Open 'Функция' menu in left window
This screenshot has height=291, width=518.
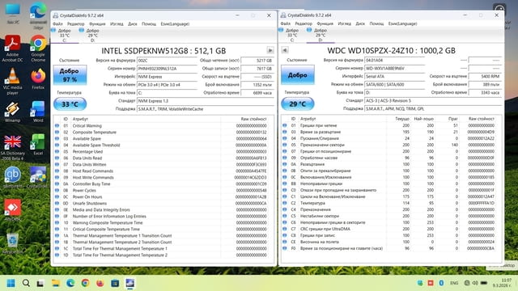97,23
